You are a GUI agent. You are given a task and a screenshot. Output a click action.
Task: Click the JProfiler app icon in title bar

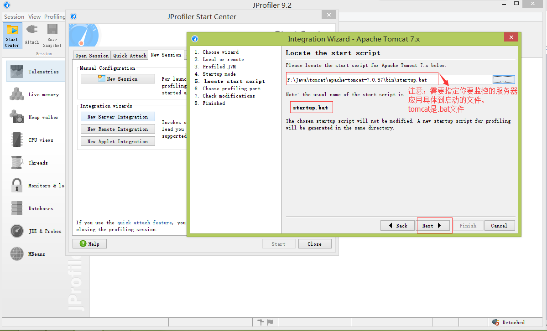click(x=7, y=5)
